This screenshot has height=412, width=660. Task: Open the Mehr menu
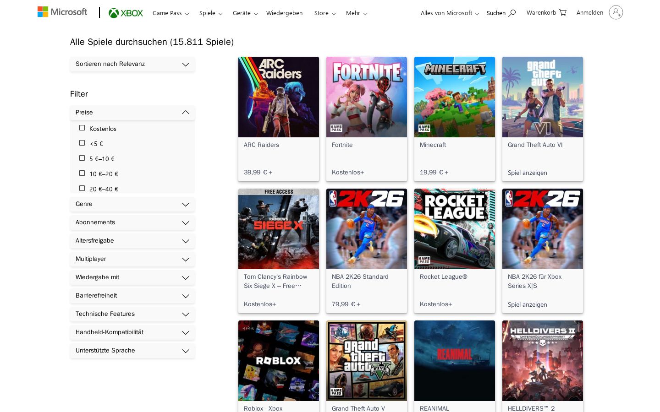pyautogui.click(x=356, y=13)
